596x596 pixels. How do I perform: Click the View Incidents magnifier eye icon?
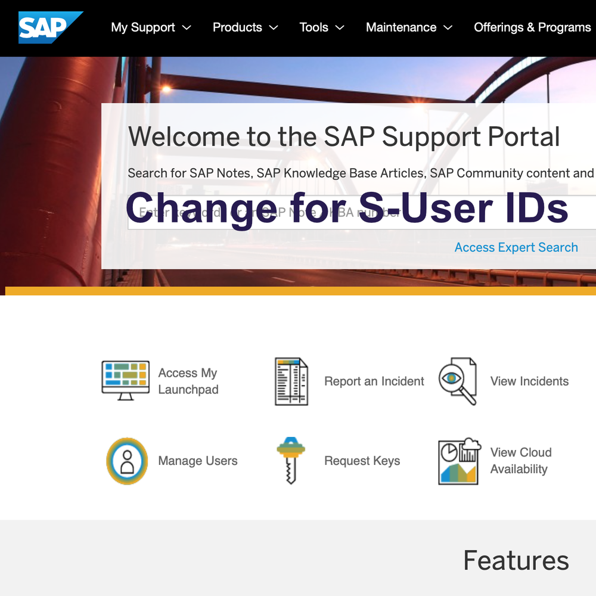(x=458, y=381)
